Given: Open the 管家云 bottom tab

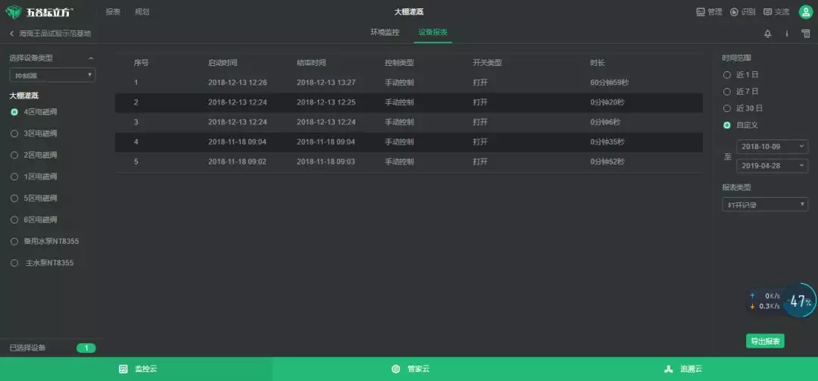Looking at the screenshot, I should [409, 369].
